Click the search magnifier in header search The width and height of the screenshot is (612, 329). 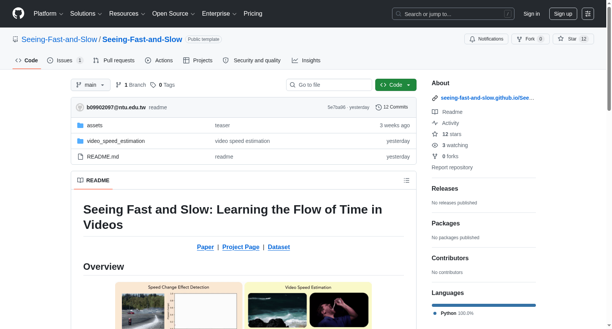[x=399, y=14]
